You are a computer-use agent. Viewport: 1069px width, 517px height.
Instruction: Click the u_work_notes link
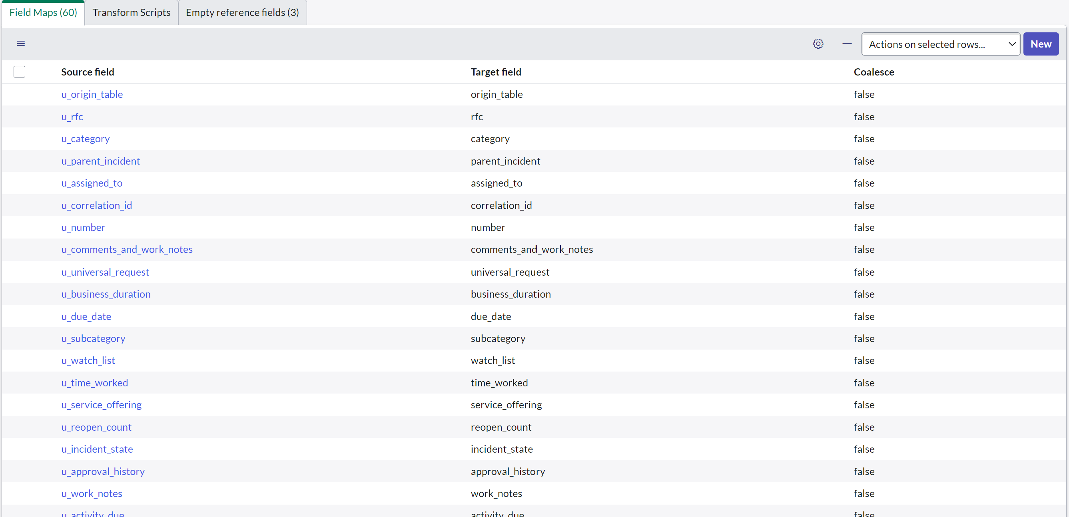click(92, 493)
